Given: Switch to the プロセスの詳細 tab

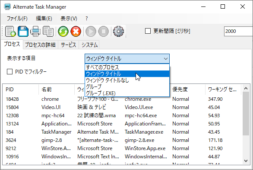Looking at the screenshot, I should [40, 45].
